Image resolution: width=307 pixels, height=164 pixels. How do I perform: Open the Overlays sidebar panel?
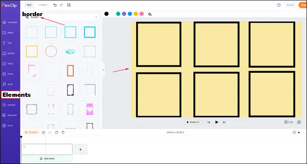click(x=9, y=105)
